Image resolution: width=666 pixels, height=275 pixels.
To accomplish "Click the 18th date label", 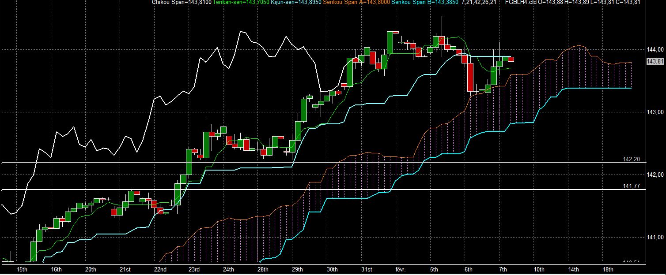I will click(608, 269).
